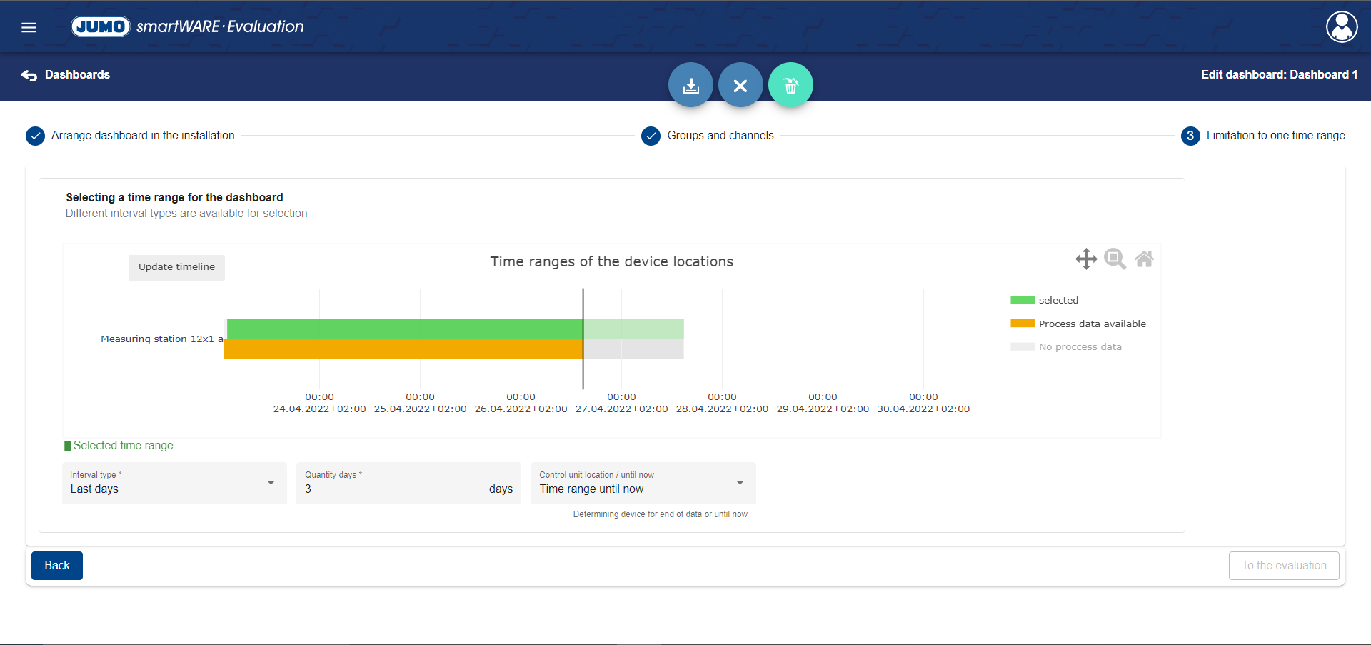Open the user profile avatar
The width and height of the screenshot is (1371, 645).
[x=1342, y=27]
